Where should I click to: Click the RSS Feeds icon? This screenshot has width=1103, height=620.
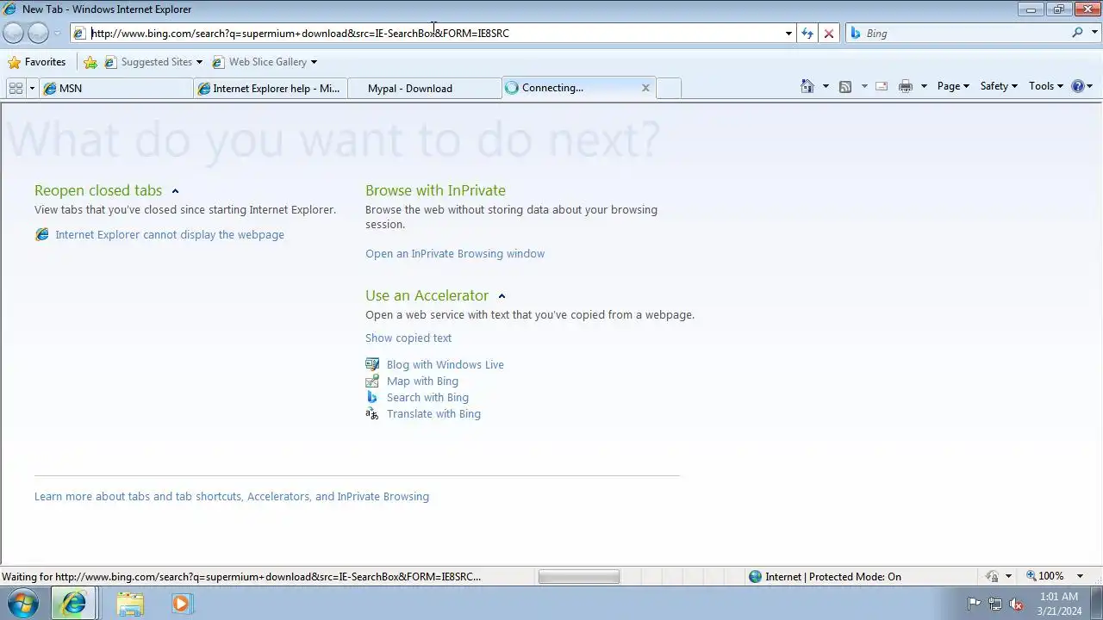(x=845, y=86)
